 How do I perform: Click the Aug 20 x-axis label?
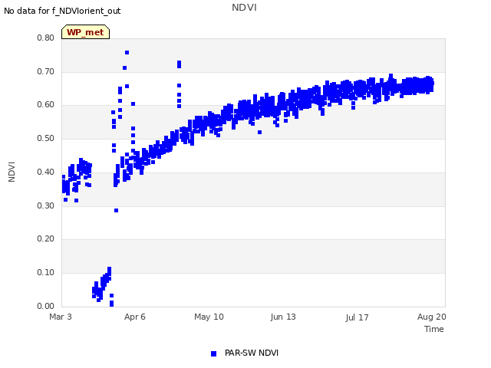tap(431, 317)
